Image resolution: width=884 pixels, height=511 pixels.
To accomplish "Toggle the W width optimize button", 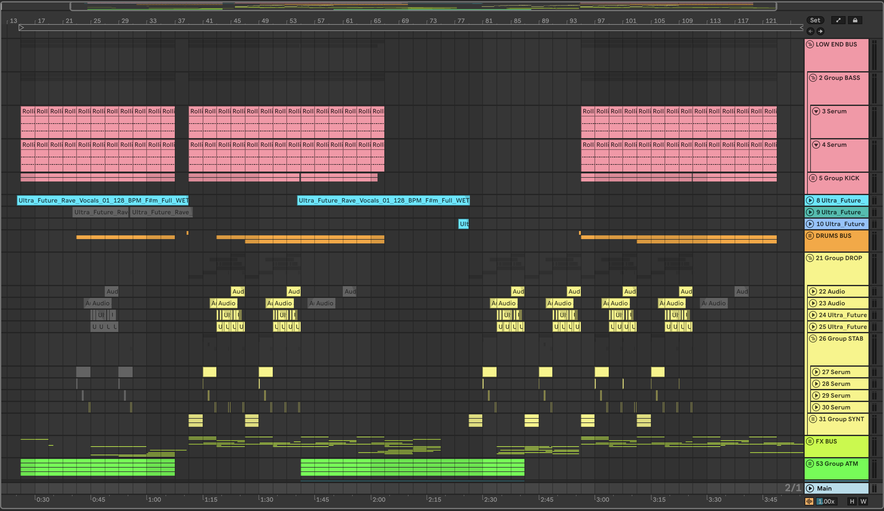I will (863, 501).
